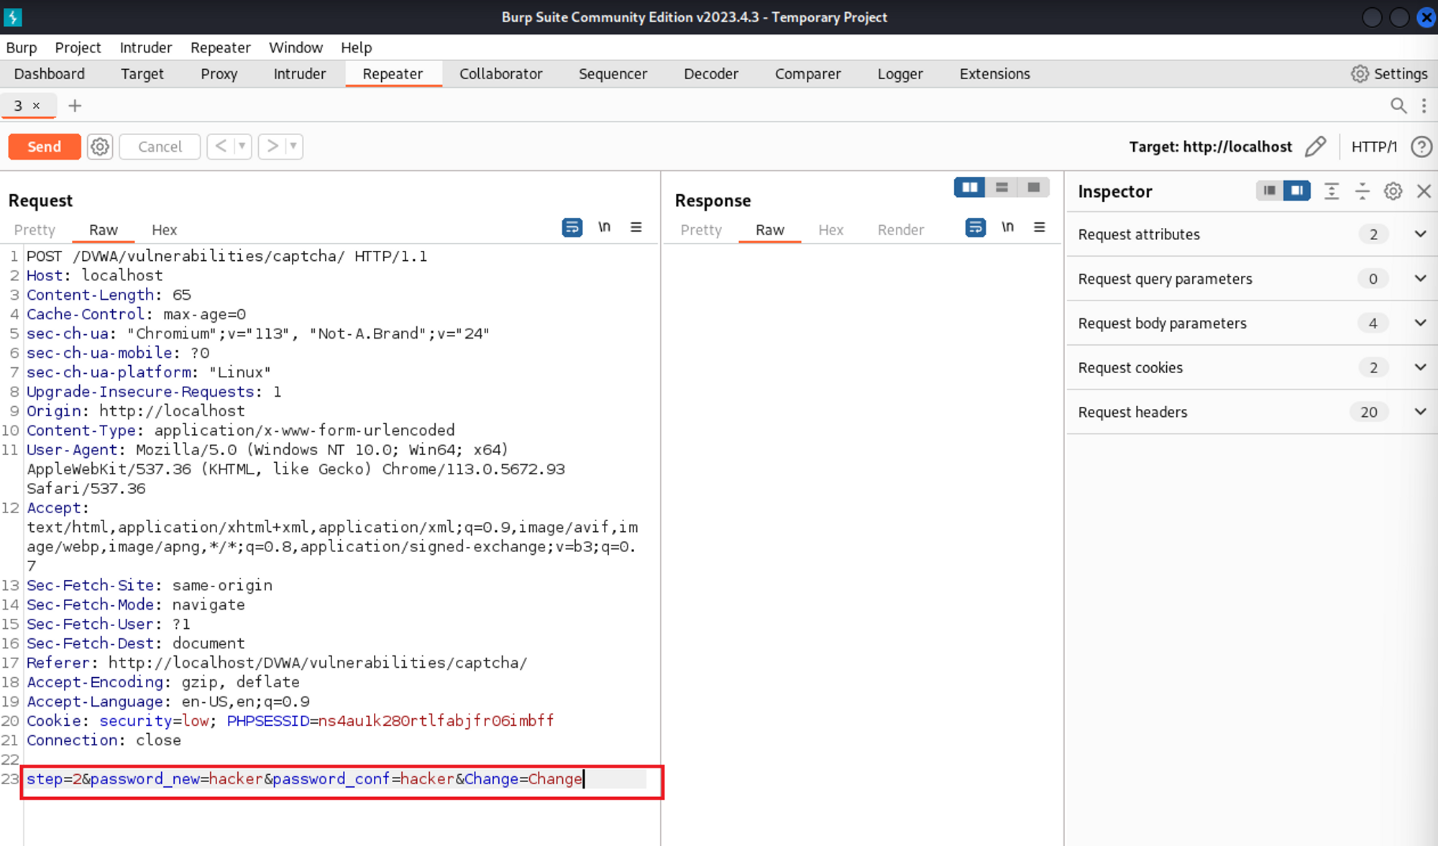This screenshot has height=846, width=1438.
Task: Click the HTTP/1 help question icon
Action: click(1421, 147)
